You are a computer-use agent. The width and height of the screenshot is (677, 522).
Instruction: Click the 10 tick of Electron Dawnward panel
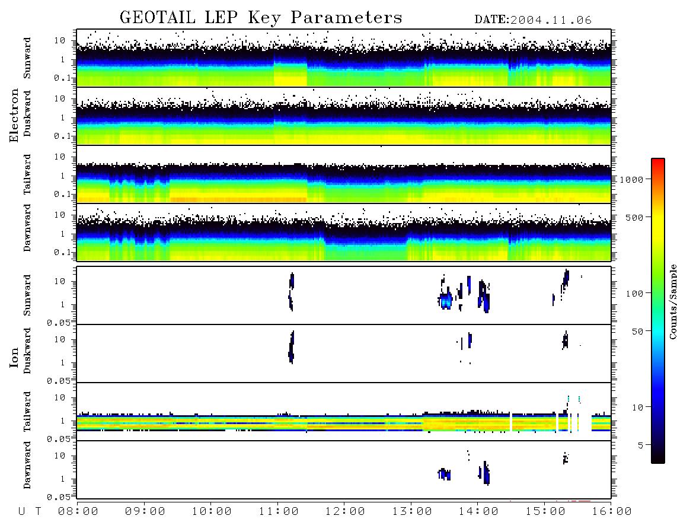click(60, 215)
